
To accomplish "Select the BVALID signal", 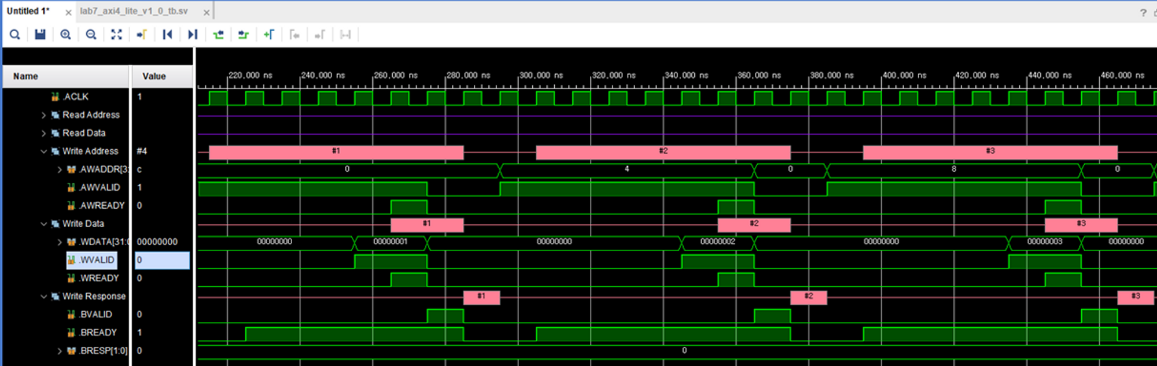I will [95, 315].
